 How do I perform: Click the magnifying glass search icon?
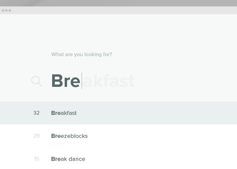coord(37,81)
